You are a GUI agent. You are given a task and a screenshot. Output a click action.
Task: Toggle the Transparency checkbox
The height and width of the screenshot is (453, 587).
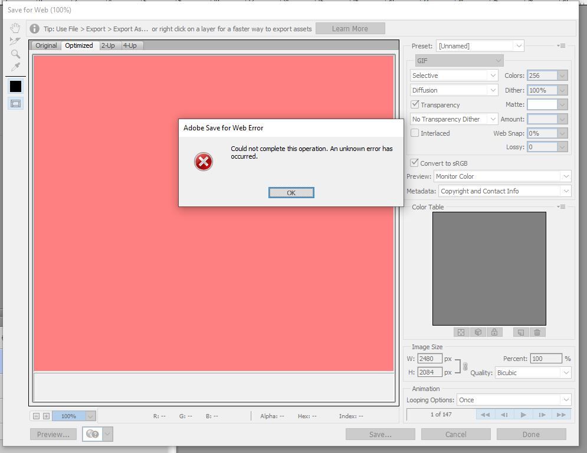415,104
